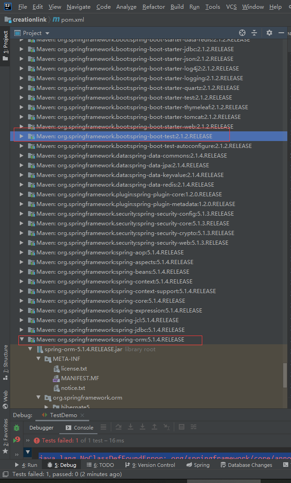Click creationlink breadcrumb in navigation bar
The height and width of the screenshot is (483, 291).
point(26,19)
